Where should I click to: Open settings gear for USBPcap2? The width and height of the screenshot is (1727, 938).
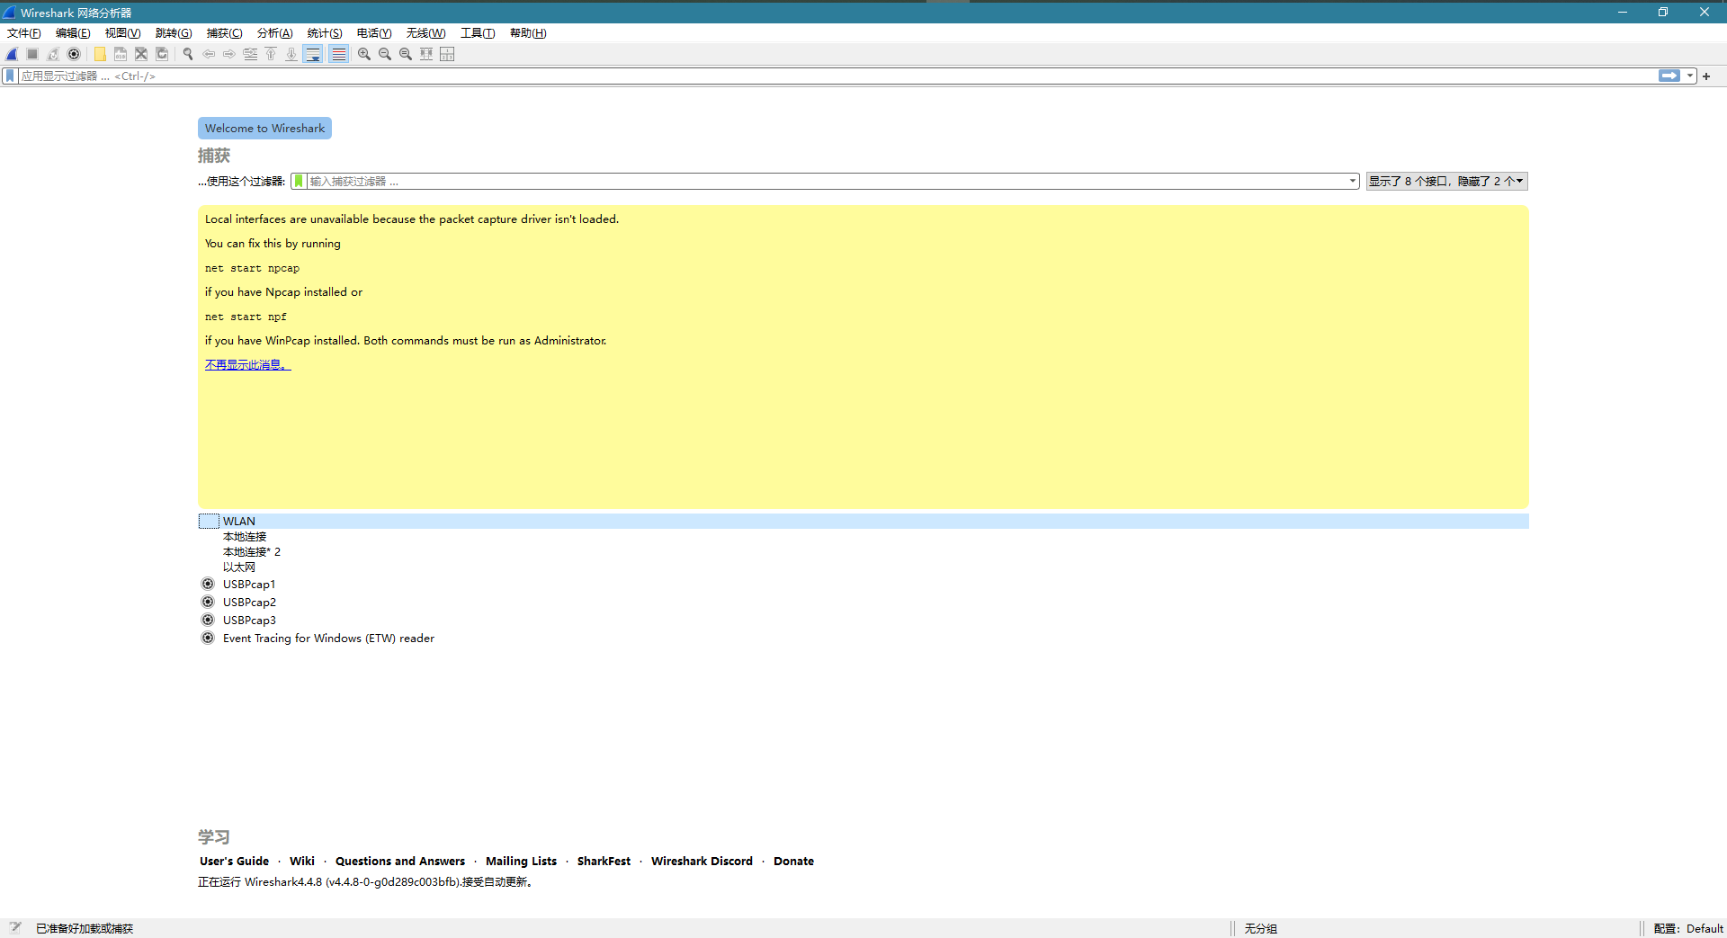pyautogui.click(x=208, y=603)
